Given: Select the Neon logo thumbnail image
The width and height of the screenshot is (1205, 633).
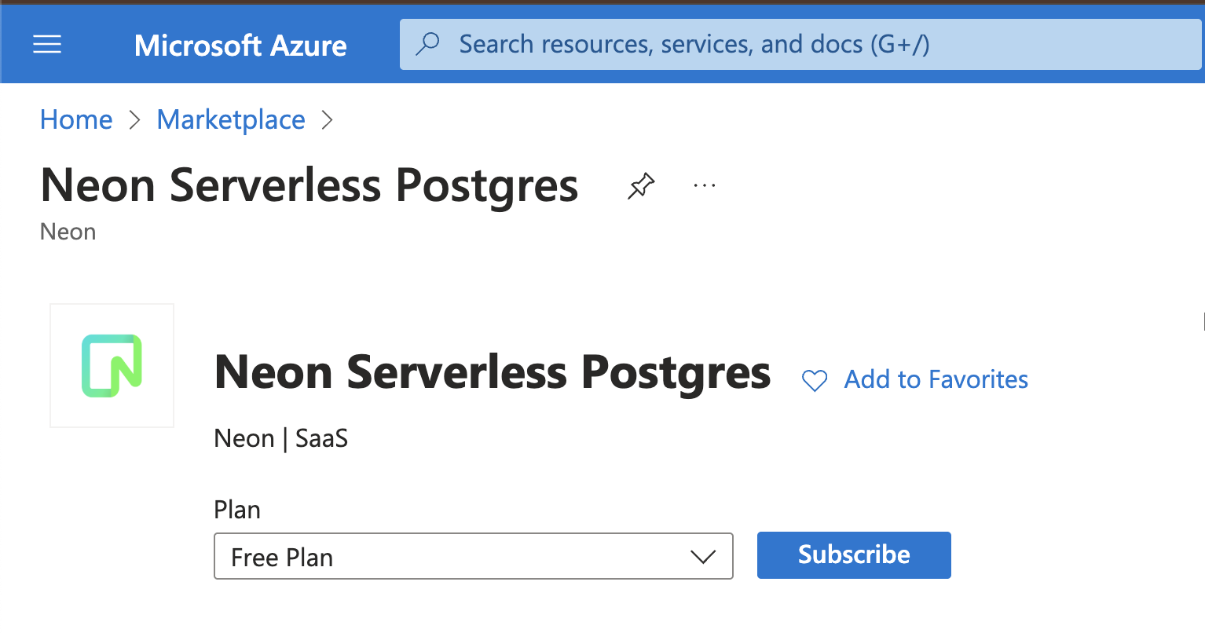Looking at the screenshot, I should (112, 365).
